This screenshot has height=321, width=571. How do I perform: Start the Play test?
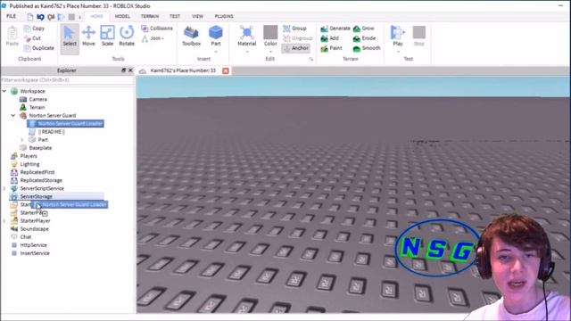(x=398, y=36)
